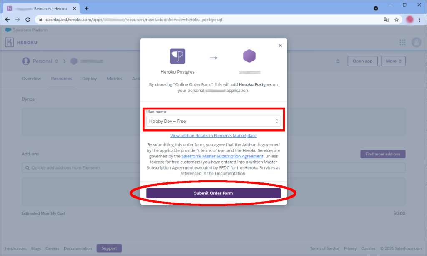
Task: Open Salesforce Master Subscription Agreement link
Action: pos(222,156)
